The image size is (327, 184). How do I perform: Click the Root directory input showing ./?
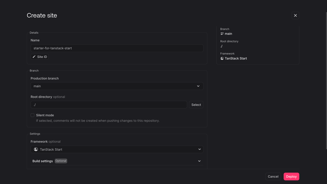[109, 105]
